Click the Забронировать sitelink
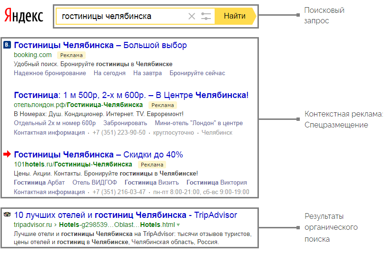385x255 pixels. tap(125, 123)
